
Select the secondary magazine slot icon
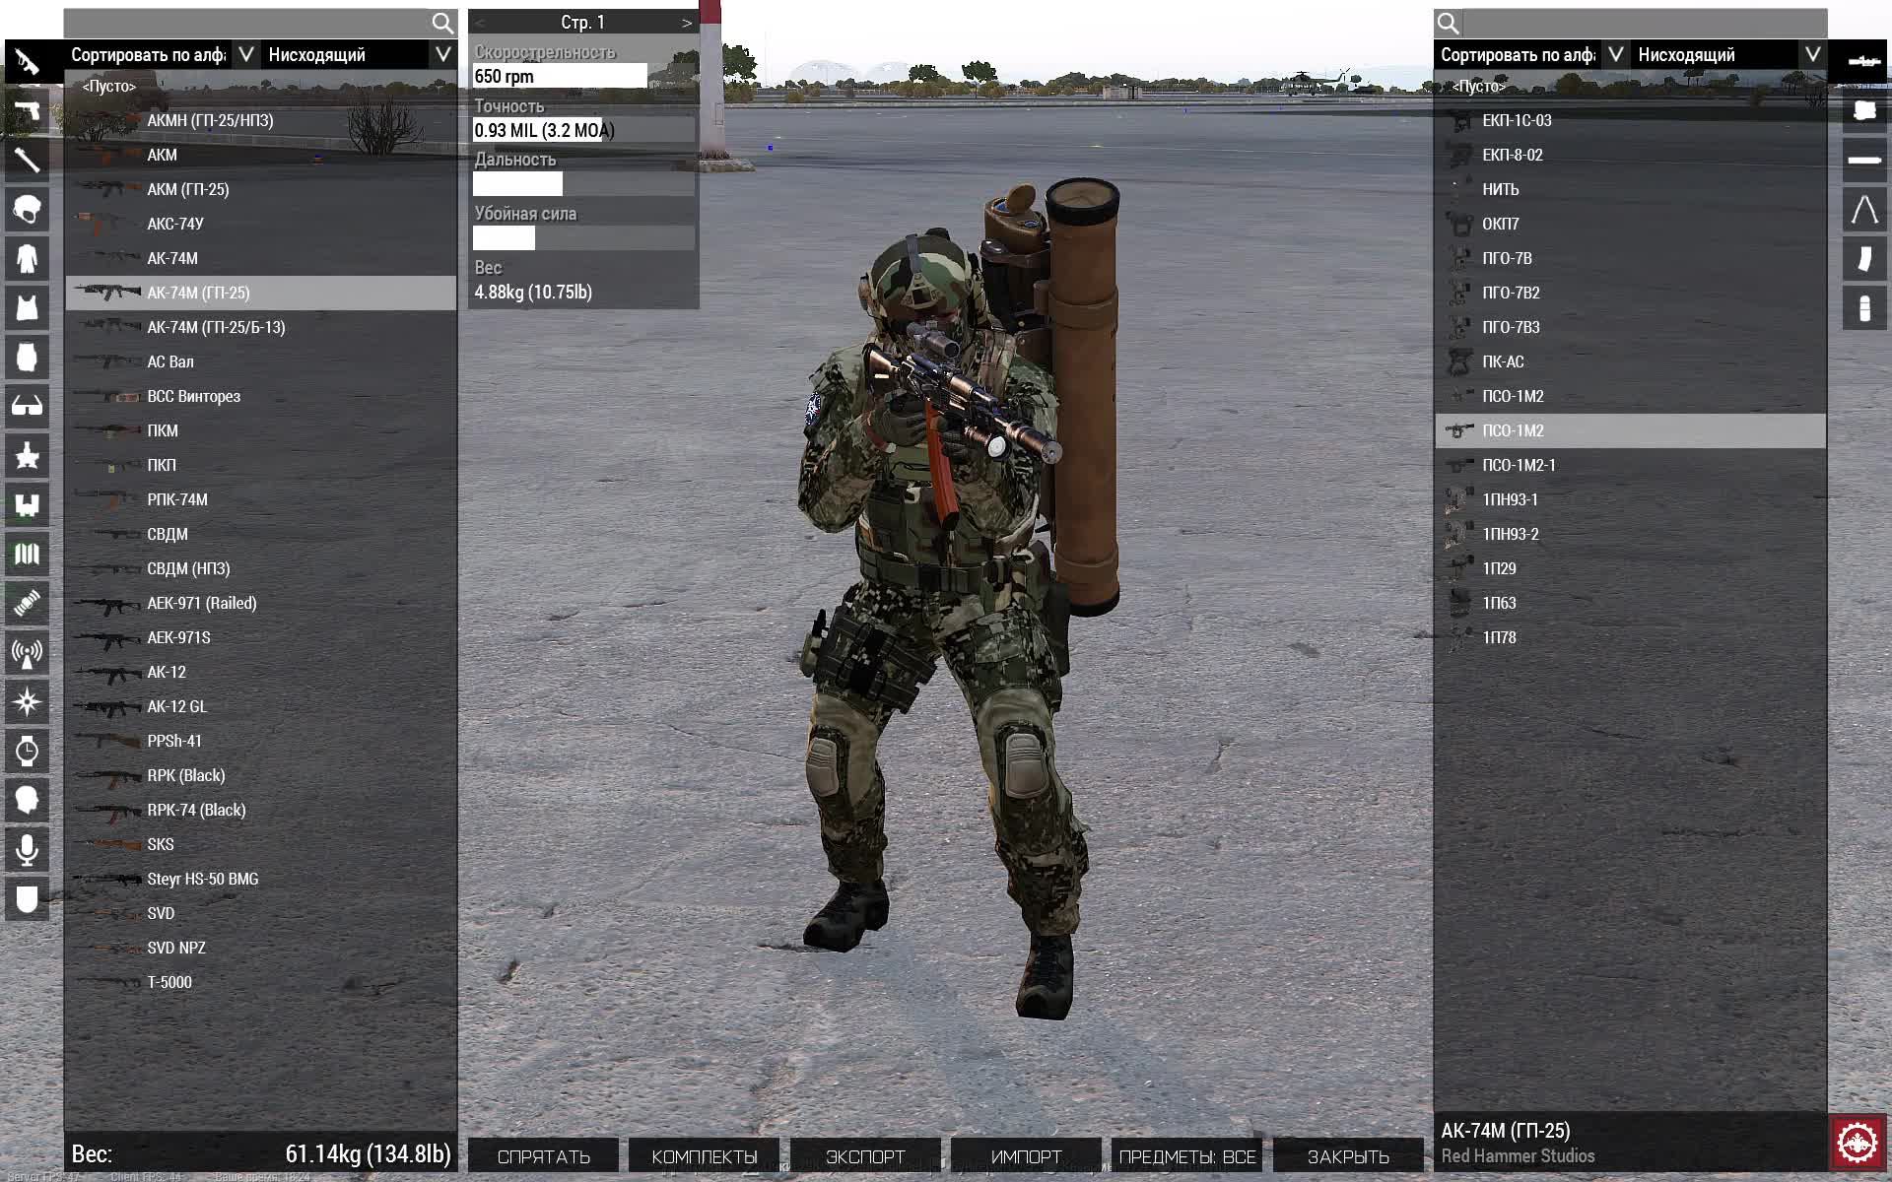pos(1863,307)
